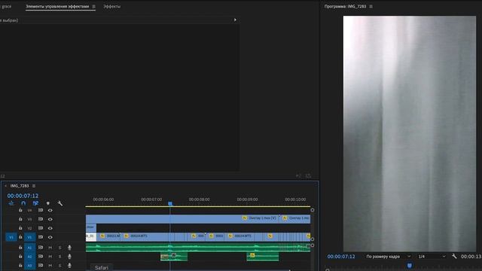The width and height of the screenshot is (482, 271).
Task: Toggle the effect controls timeline view arrow
Action: pyautogui.click(x=235, y=20)
